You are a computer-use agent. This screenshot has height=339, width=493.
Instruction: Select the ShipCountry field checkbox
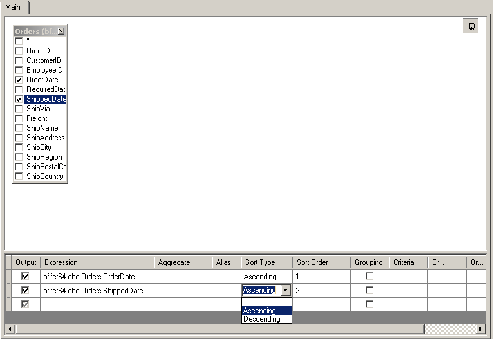19,176
